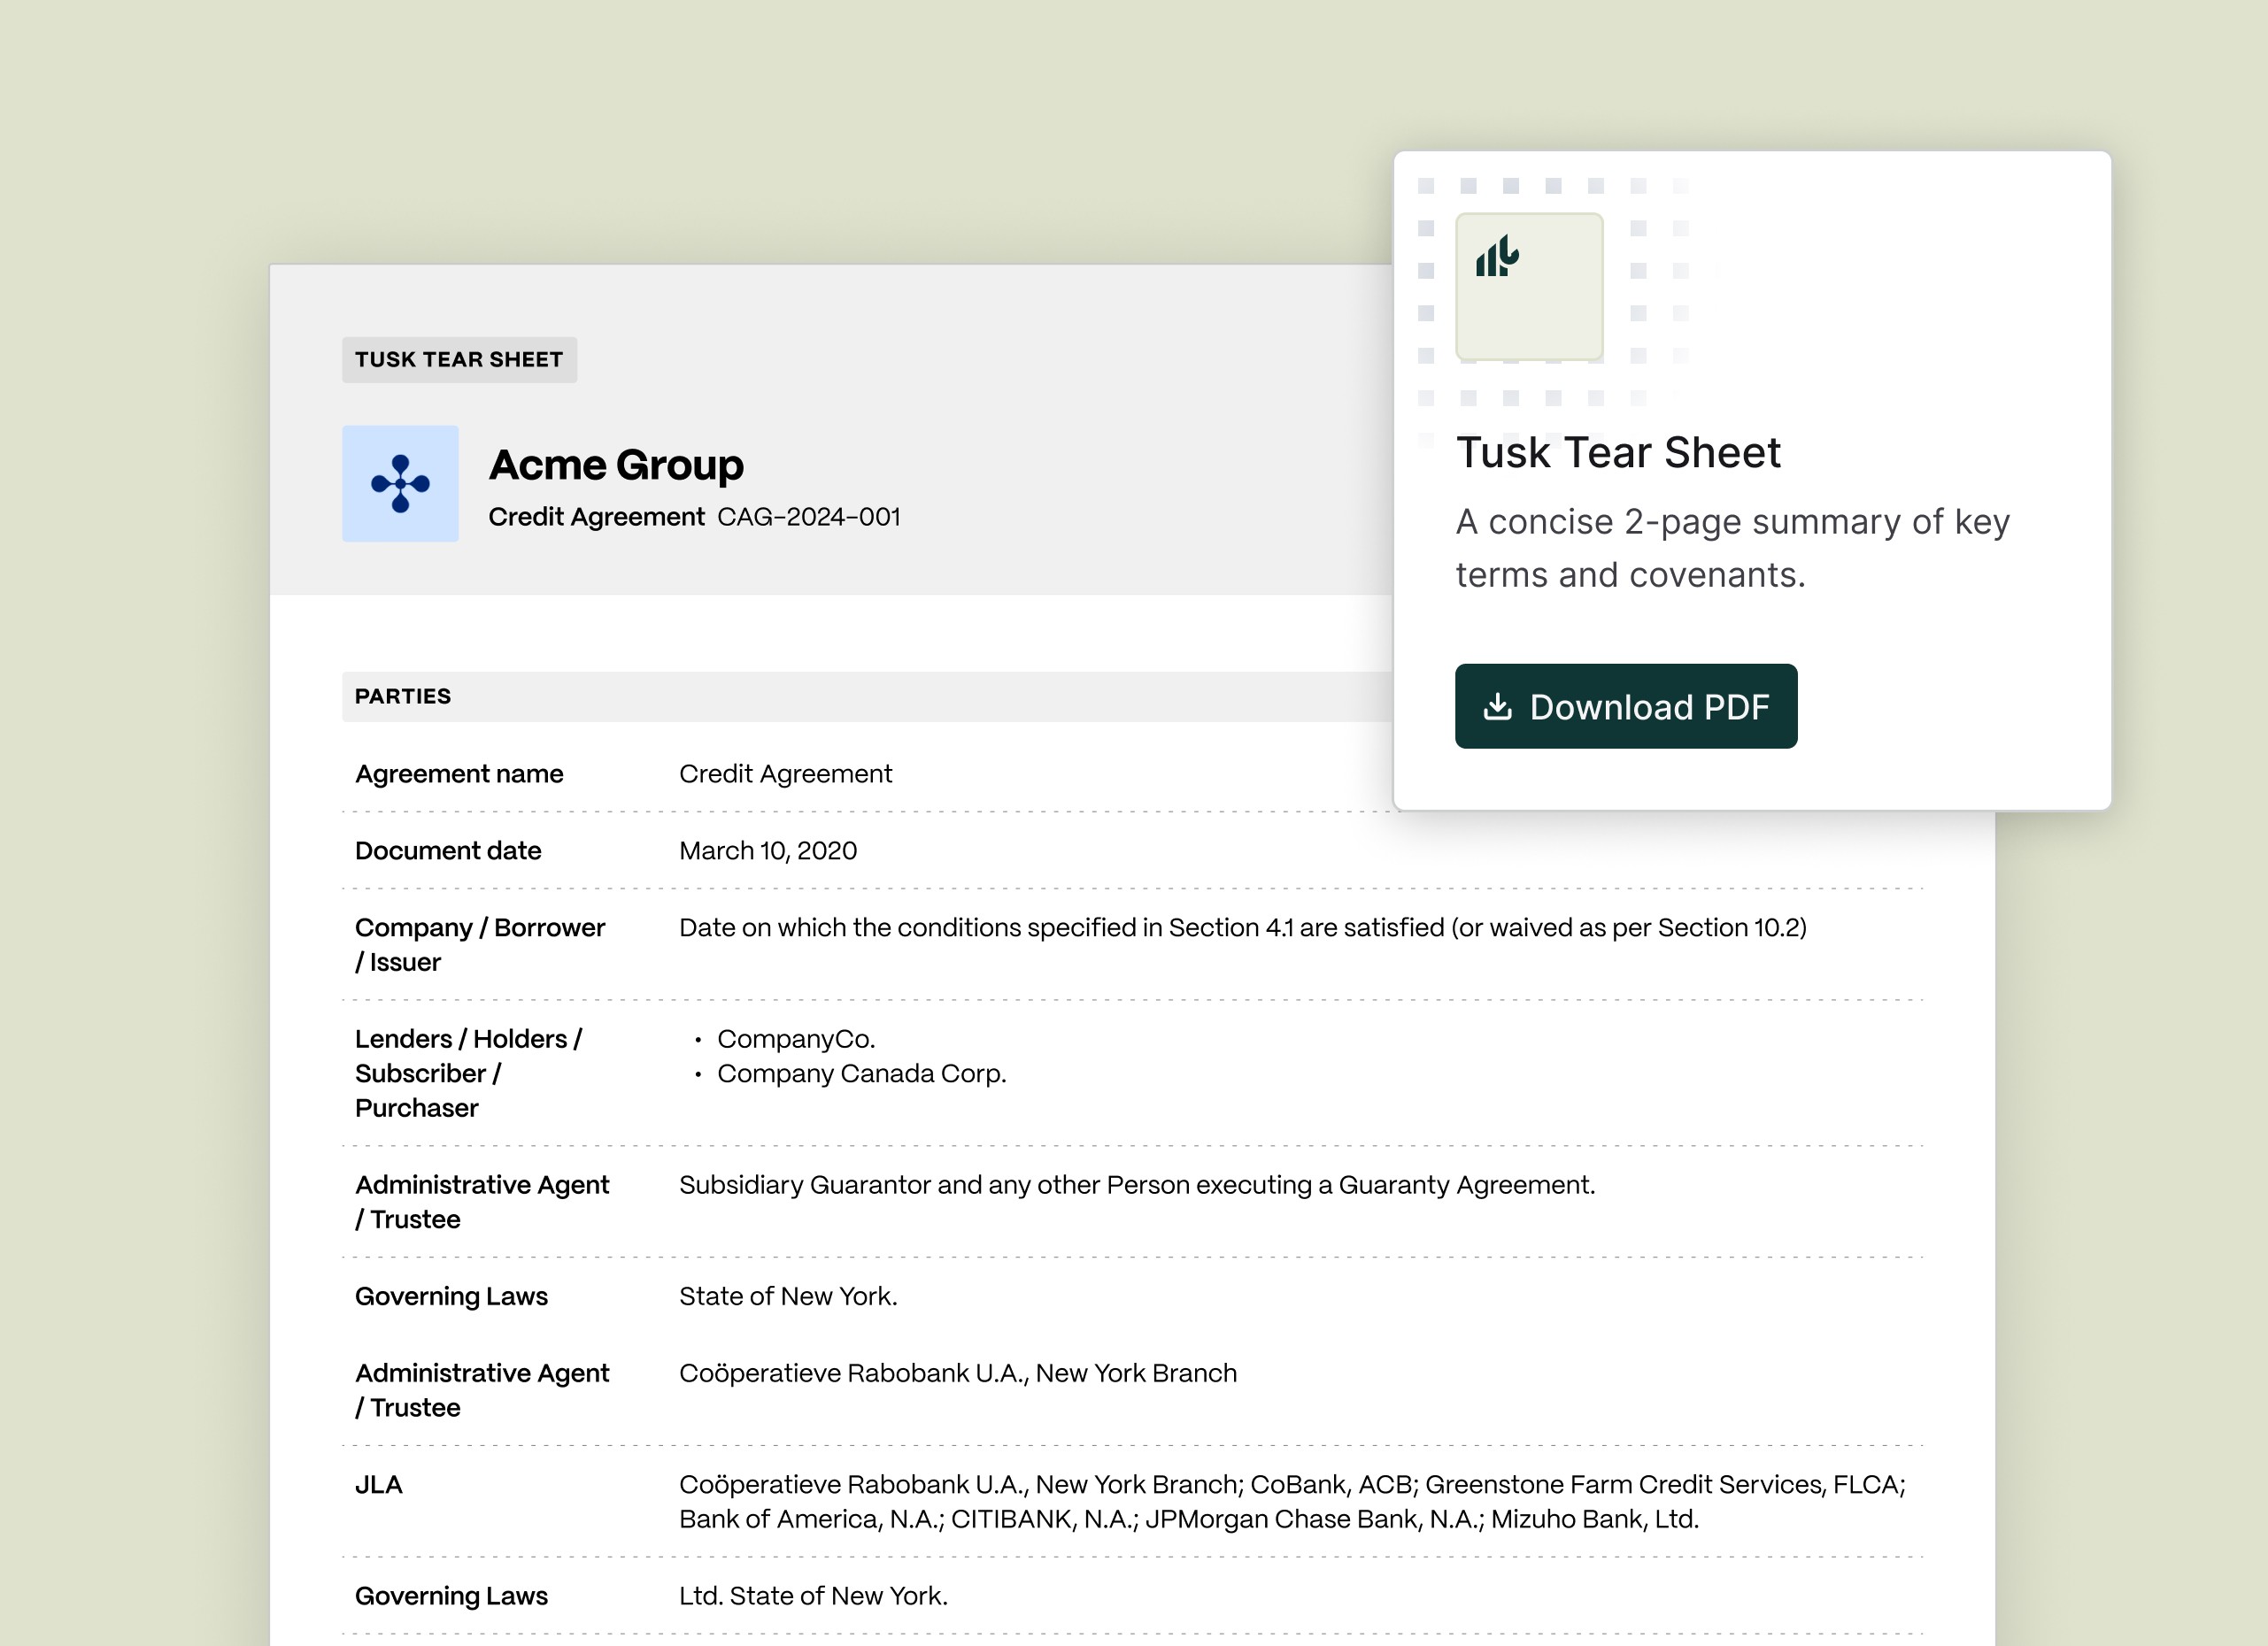Click the Company Canada Corp. bullet item
Image resolution: width=2268 pixels, height=1646 pixels.
(x=862, y=1073)
